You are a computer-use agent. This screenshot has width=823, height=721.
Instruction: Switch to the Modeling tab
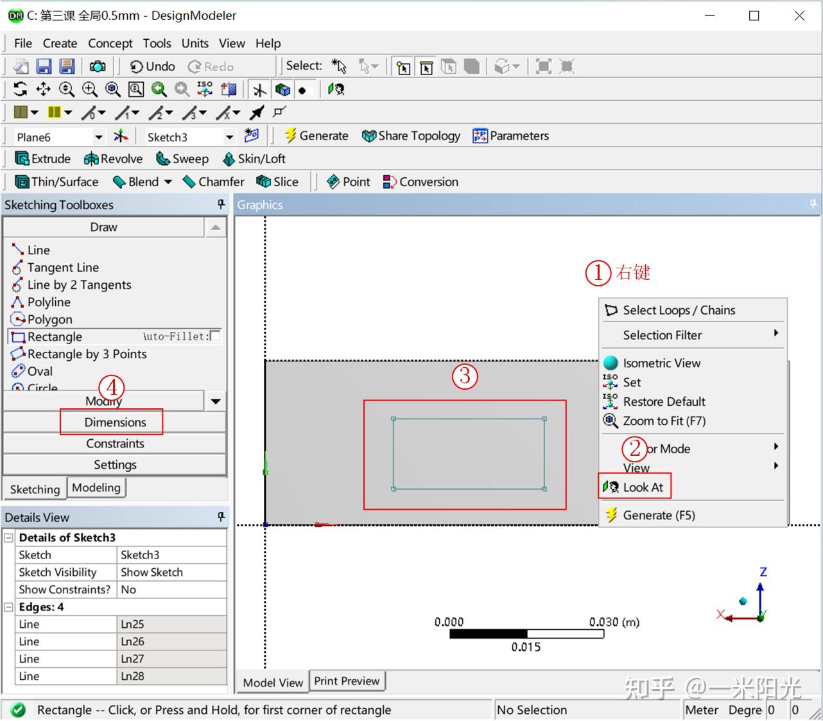point(97,487)
